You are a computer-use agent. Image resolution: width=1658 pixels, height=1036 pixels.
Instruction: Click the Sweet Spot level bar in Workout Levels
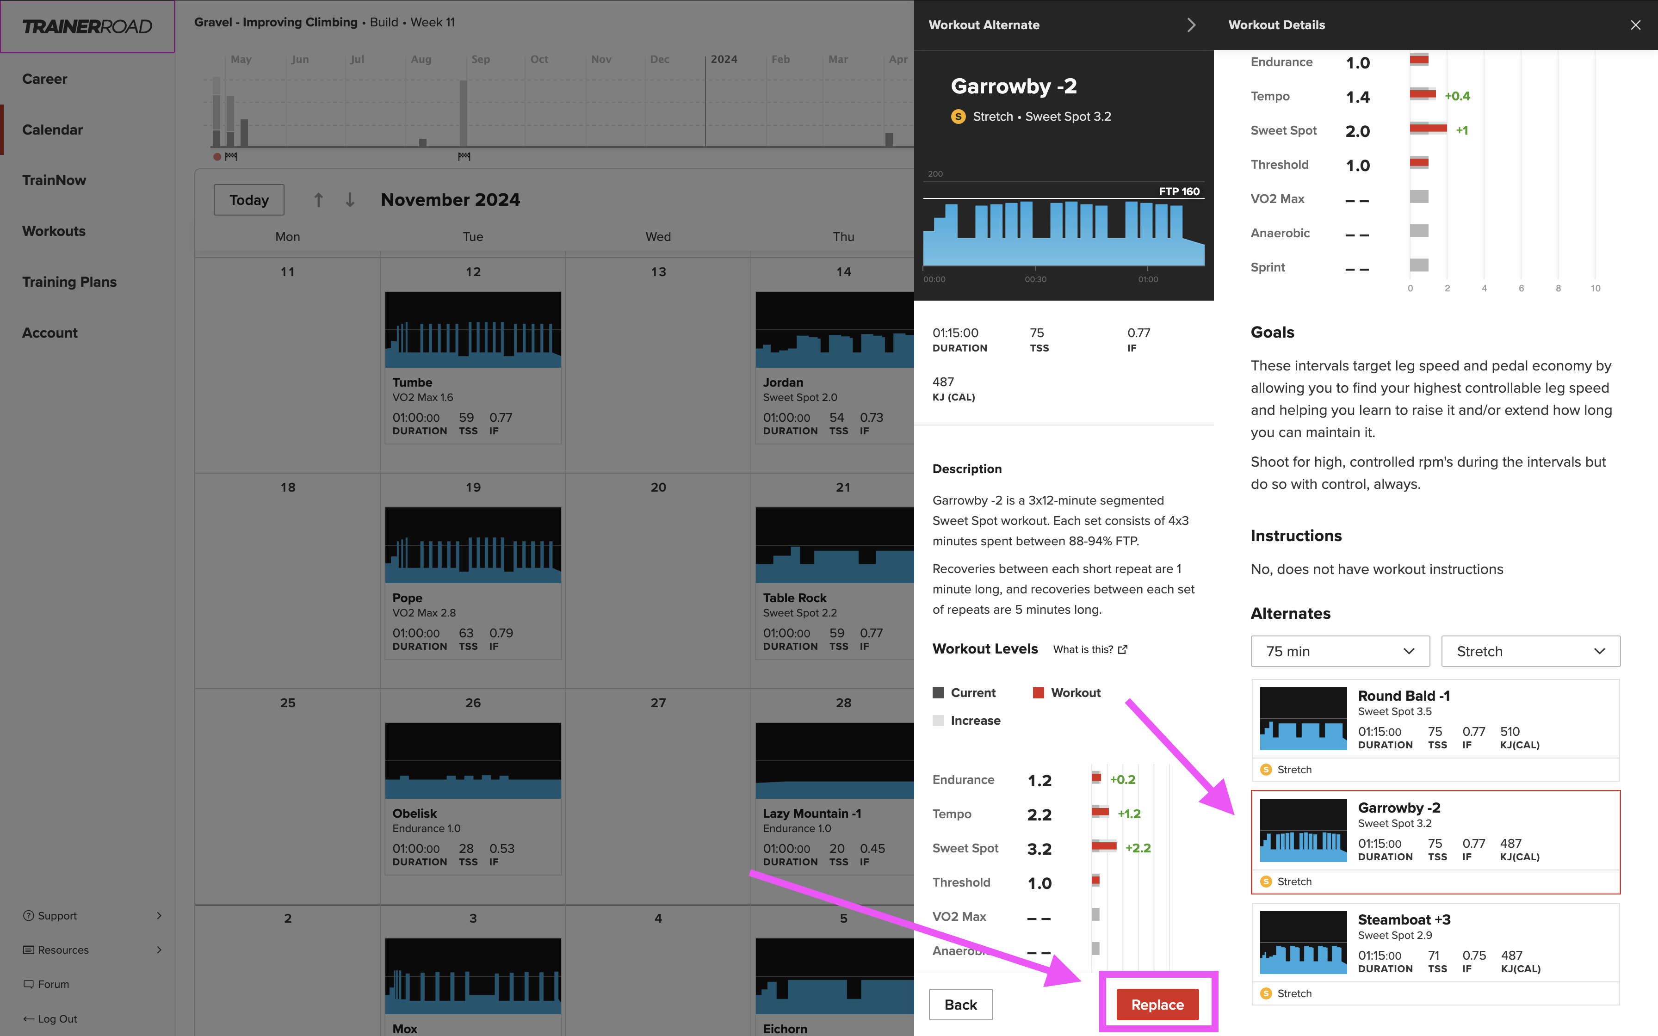coord(1104,846)
